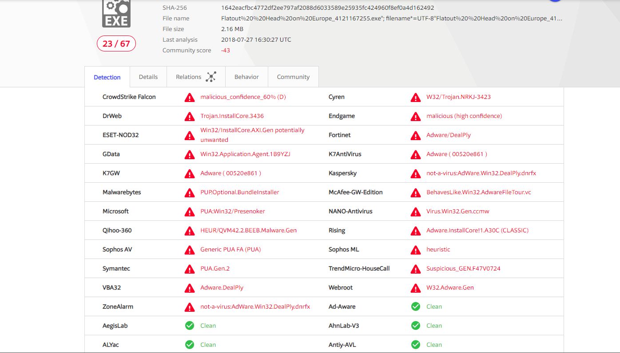Click the 2.16 MB file size value

[232, 29]
